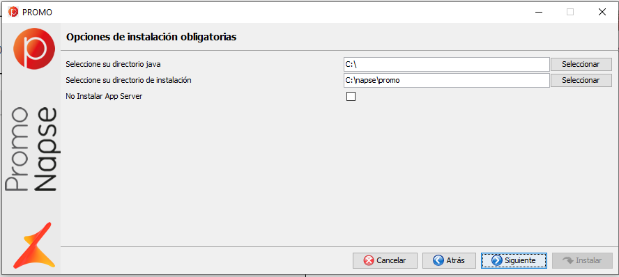Click the PROMO title bar text
Viewport: 619px width, 277px height.
click(x=38, y=13)
